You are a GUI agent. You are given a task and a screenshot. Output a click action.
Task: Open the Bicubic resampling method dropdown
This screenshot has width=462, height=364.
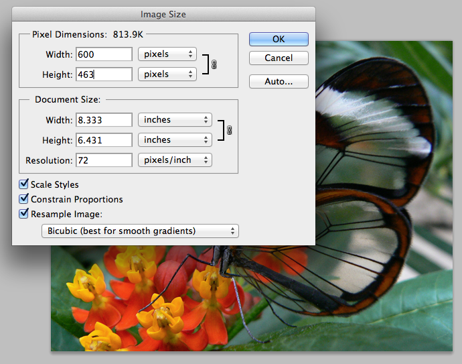[x=139, y=231]
